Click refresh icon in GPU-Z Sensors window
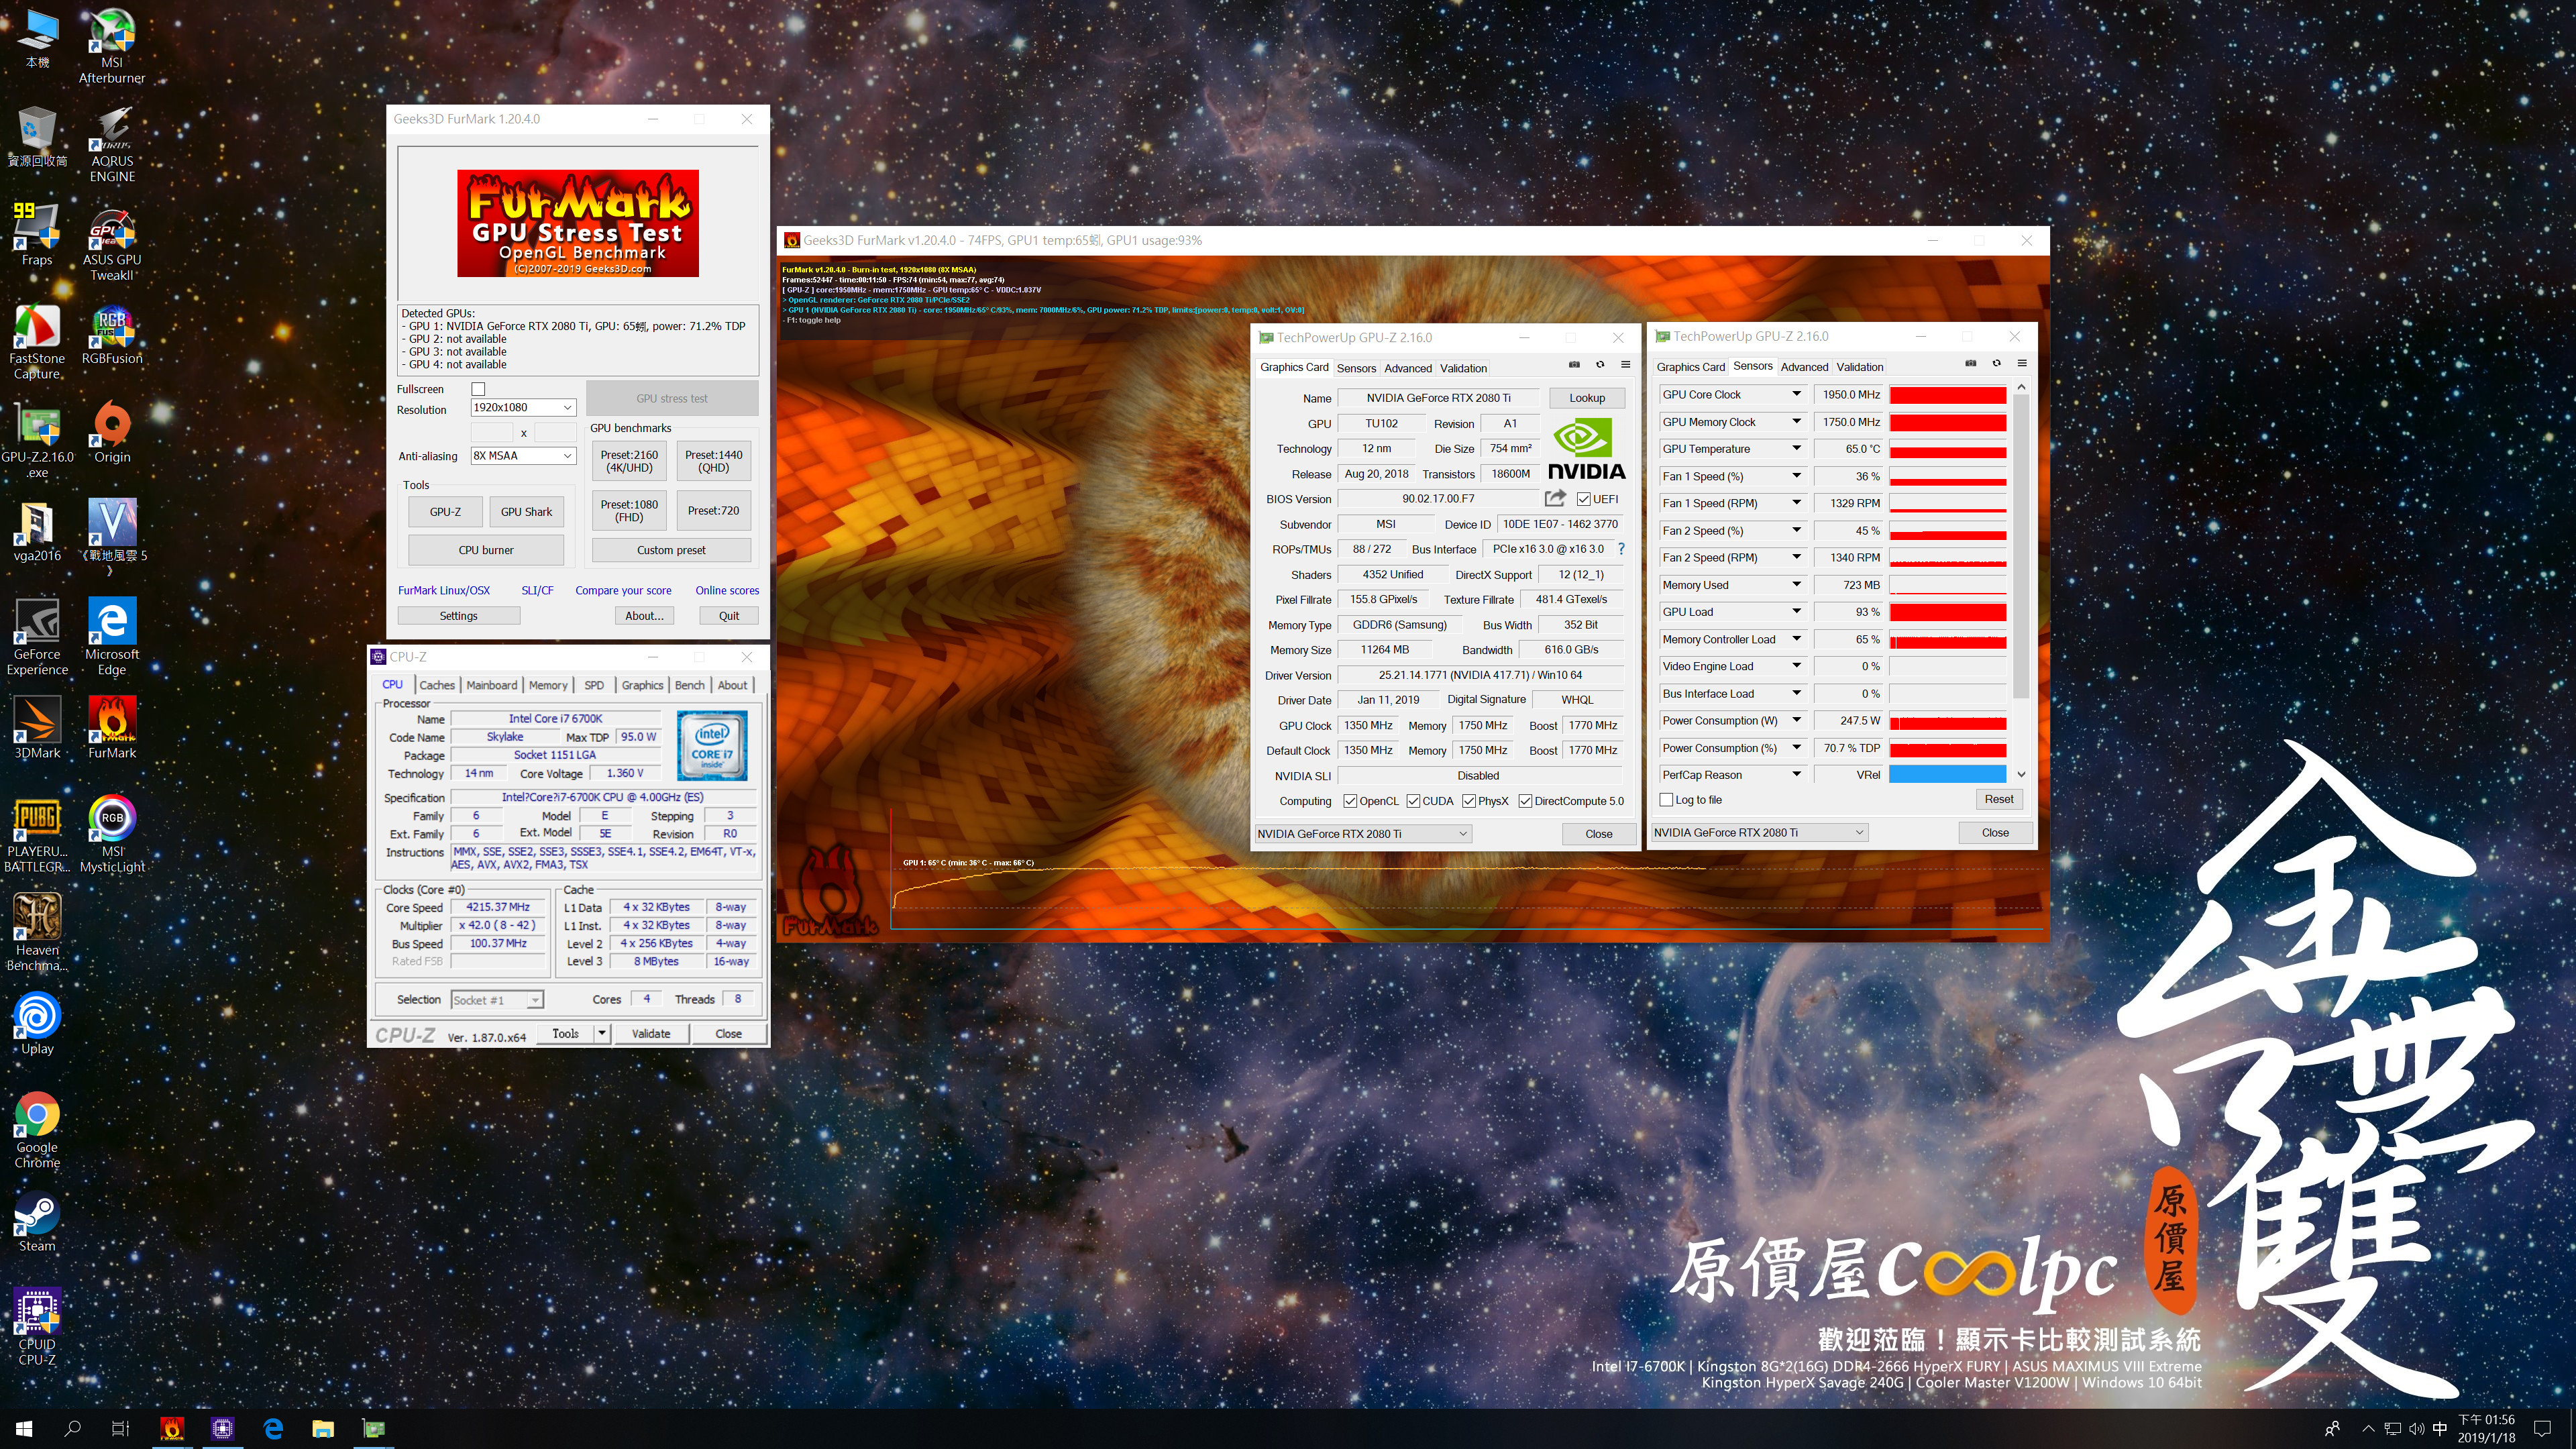This screenshot has height=1449, width=2576. click(1996, 363)
